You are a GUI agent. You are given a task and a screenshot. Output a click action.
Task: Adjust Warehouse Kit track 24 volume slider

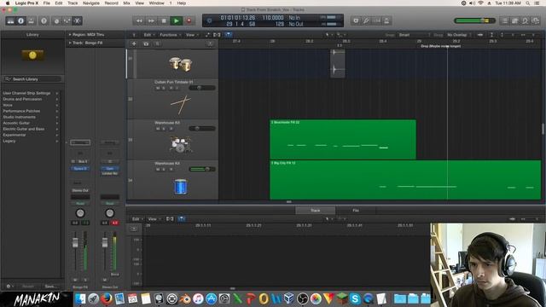click(x=202, y=169)
